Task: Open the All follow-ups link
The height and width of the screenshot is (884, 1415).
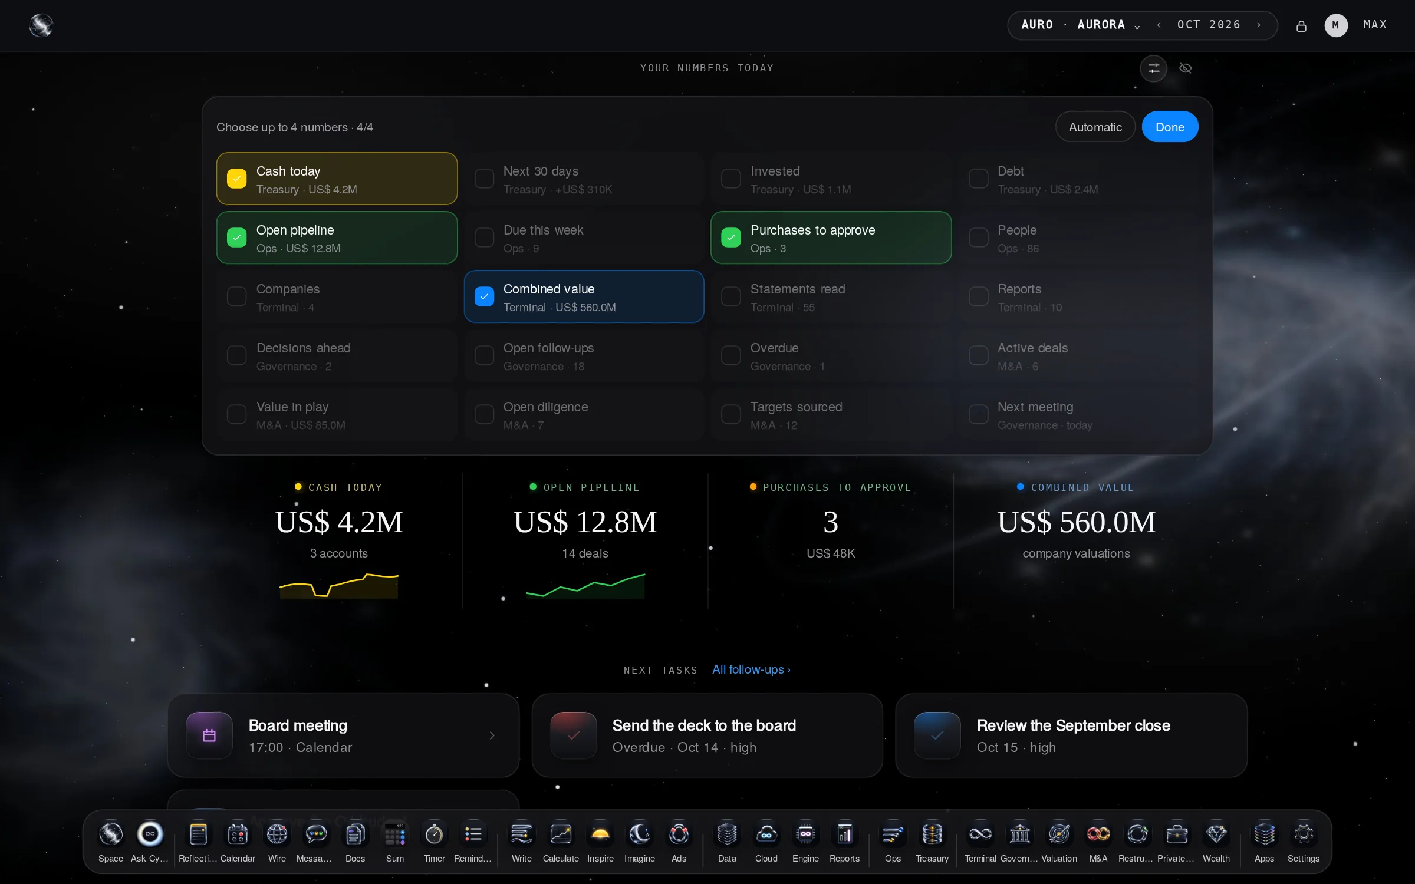Action: [x=751, y=669]
